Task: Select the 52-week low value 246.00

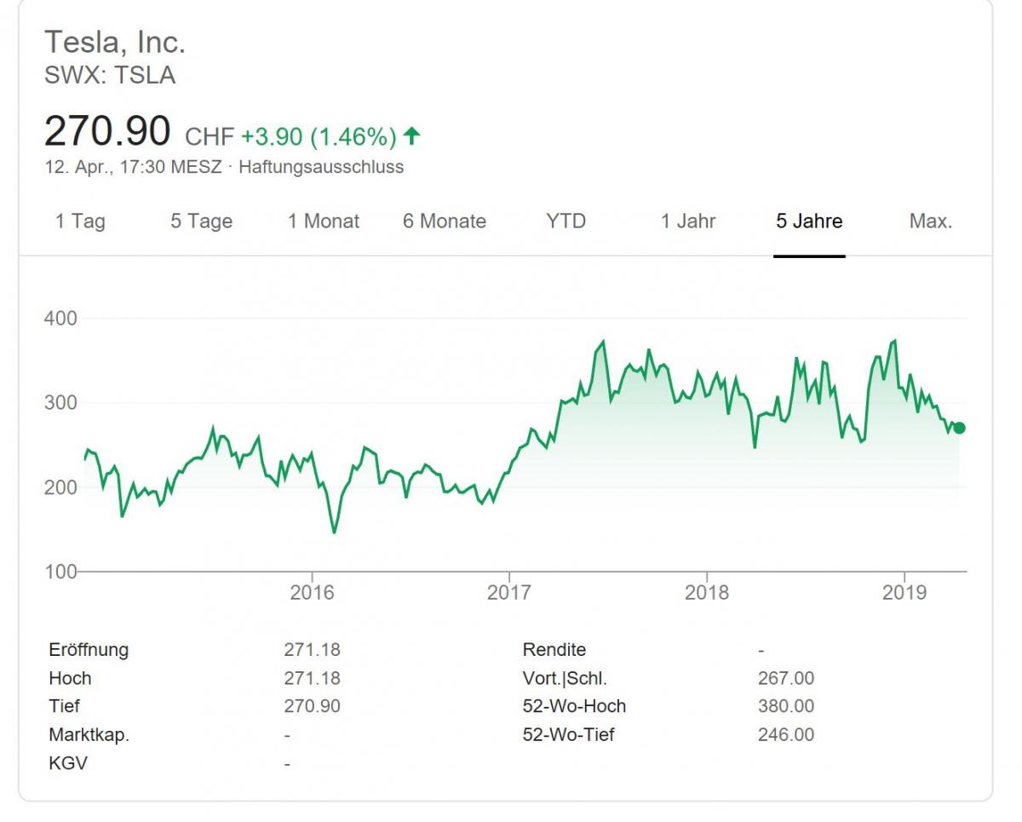Action: pos(786,734)
